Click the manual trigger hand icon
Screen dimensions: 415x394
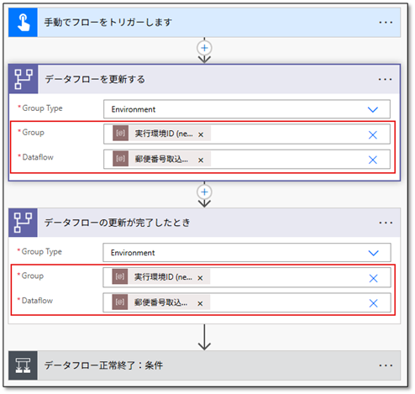[x=23, y=23]
